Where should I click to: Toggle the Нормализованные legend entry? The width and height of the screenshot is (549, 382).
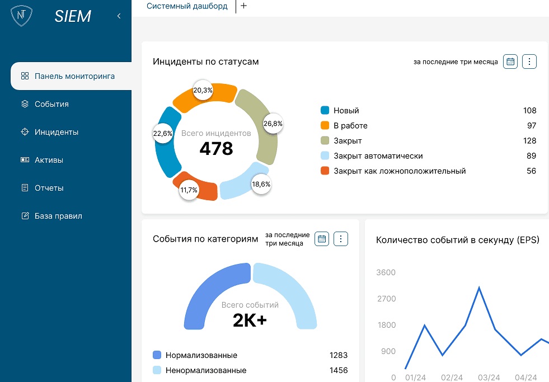(x=201, y=355)
